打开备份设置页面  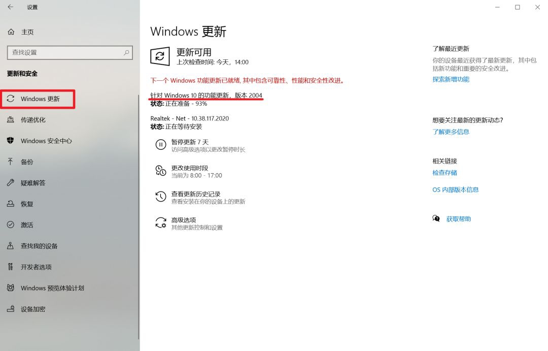[x=29, y=162]
